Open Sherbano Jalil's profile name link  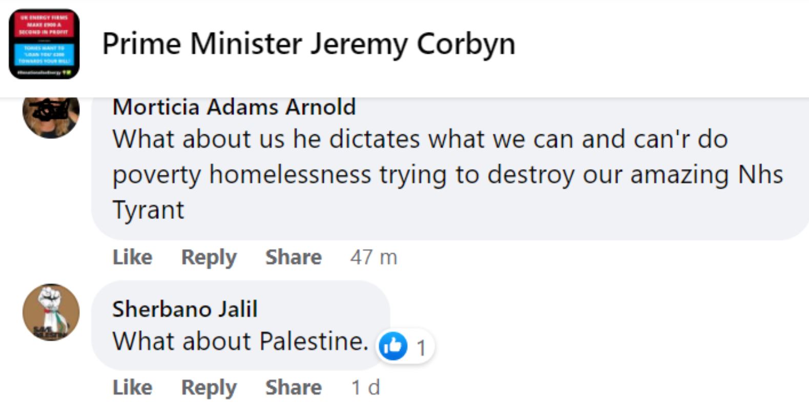point(184,309)
